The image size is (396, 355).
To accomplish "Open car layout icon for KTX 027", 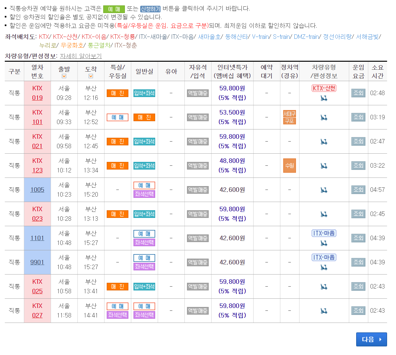I will click(x=324, y=311).
